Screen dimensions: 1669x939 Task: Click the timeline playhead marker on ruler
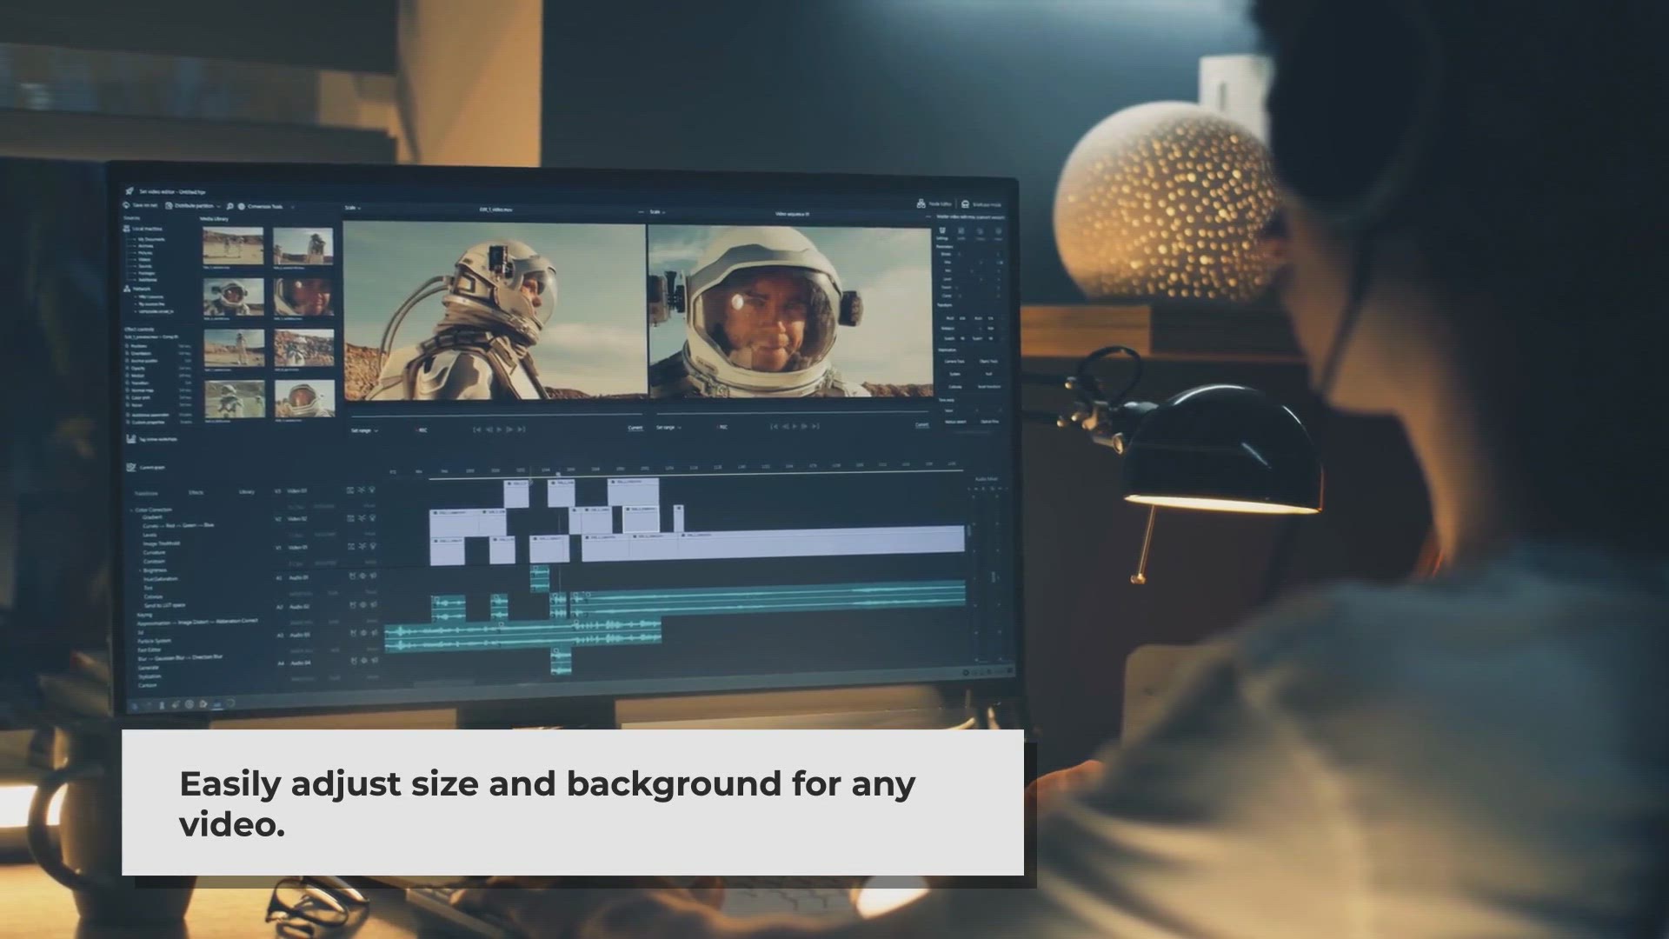[558, 474]
